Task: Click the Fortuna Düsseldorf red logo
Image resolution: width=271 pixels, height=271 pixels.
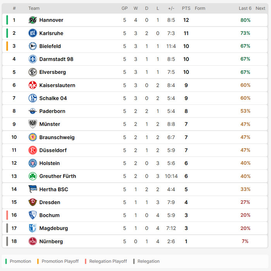Action: [33, 150]
